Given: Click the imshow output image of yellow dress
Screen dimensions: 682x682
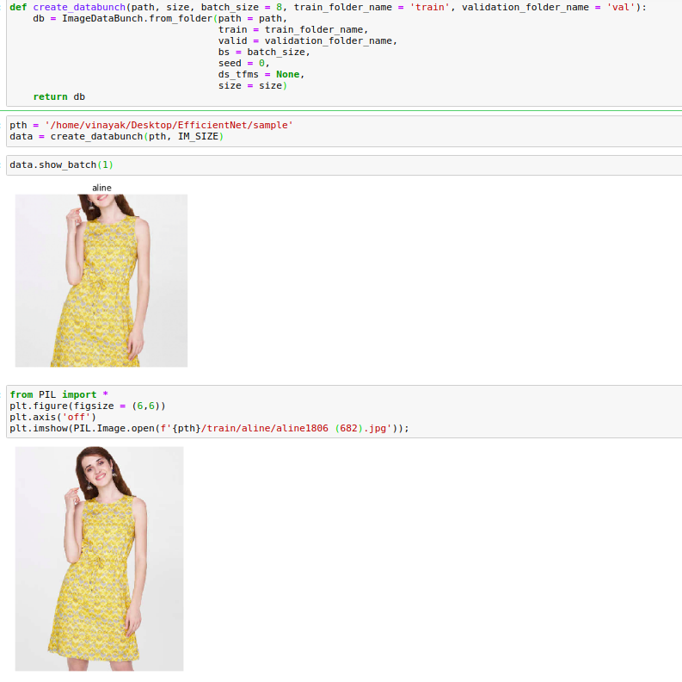Looking at the screenshot, I should 100,558.
